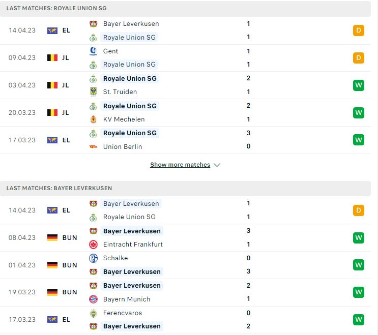Screen dimensions: 378x335
Task: Click the Gent club crest icon
Action: [93, 51]
